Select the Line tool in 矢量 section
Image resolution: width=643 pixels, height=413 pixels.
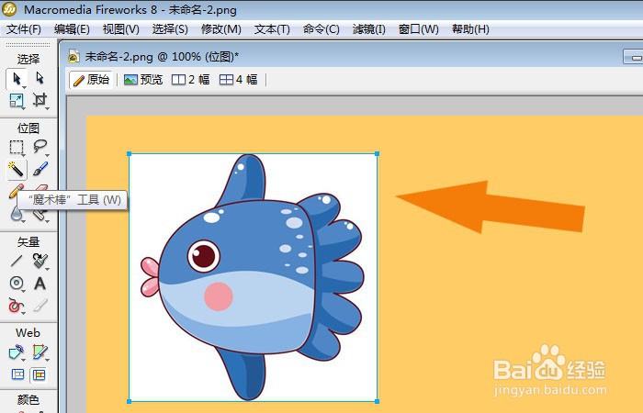(17, 261)
